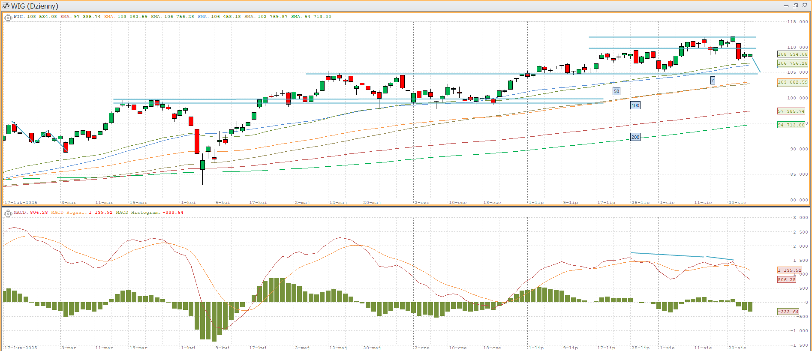Screen dimensions: 812x351
Task: Select the EMA 97 385.74 legend entry
Action: pyautogui.click(x=80, y=17)
